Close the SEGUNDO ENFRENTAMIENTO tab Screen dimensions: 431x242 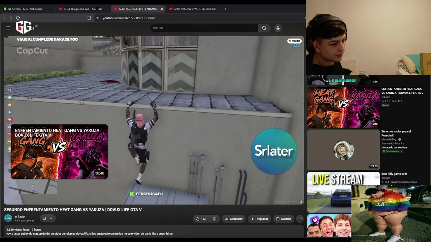pyautogui.click(x=162, y=9)
